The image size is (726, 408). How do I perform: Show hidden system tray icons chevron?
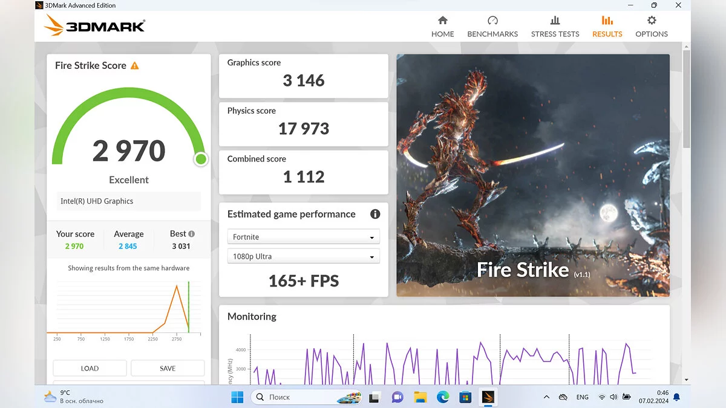pyautogui.click(x=546, y=397)
